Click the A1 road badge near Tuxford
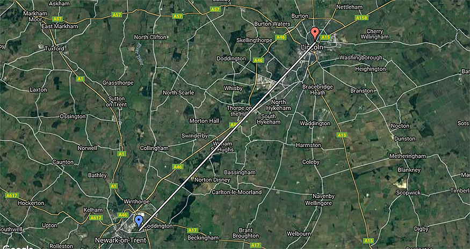This screenshot has width=470, height=249. [x=80, y=79]
